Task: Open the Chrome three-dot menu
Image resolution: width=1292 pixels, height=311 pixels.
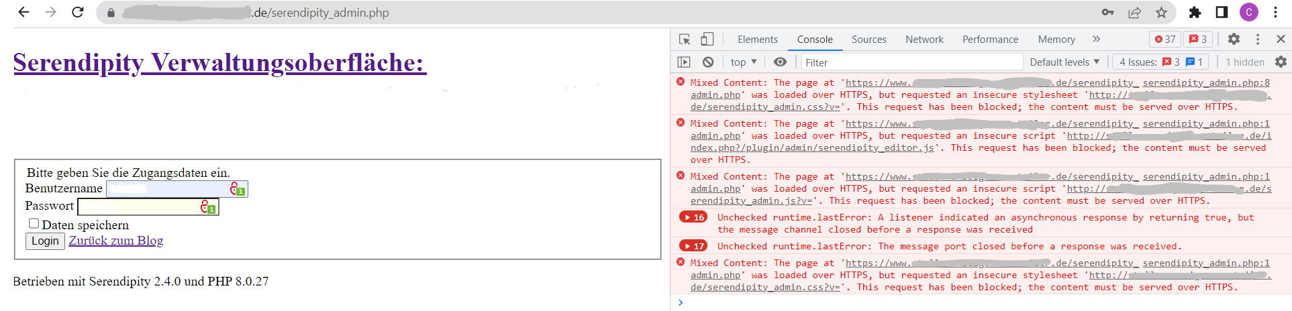Action: 1275,12
